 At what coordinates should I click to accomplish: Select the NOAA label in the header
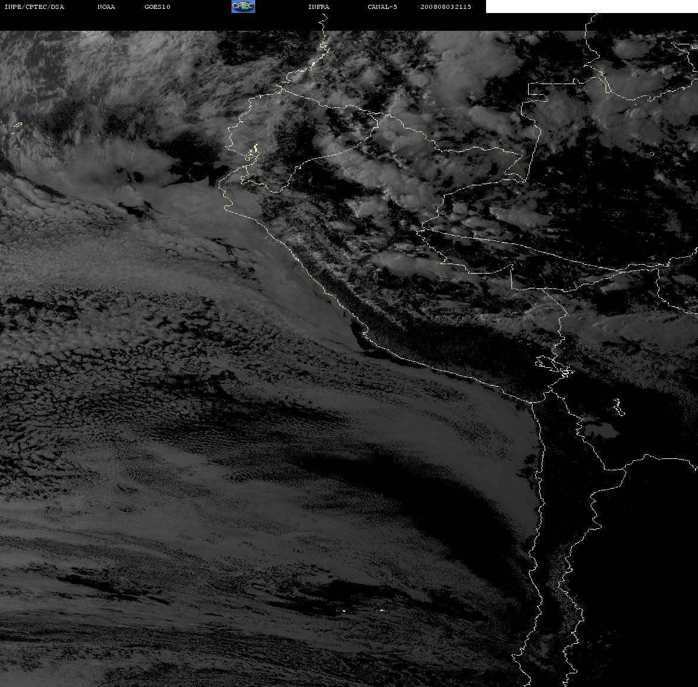click(106, 7)
